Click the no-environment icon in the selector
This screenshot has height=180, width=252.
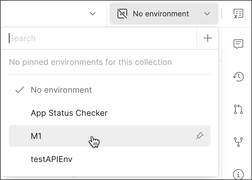[122, 14]
